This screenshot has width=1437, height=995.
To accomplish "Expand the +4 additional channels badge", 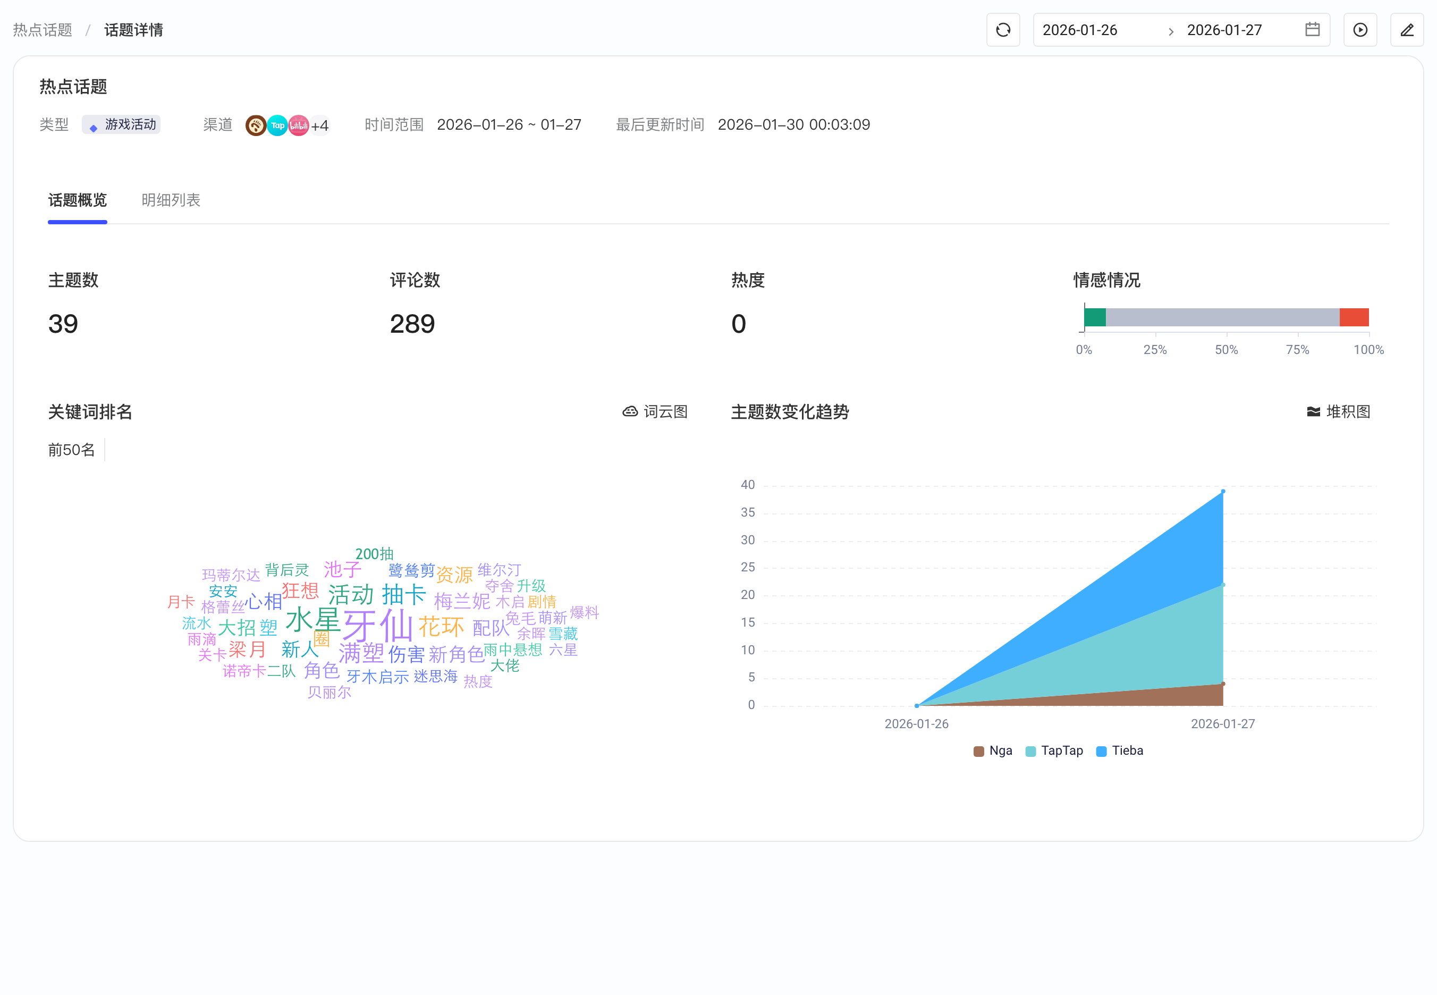I will pyautogui.click(x=320, y=126).
